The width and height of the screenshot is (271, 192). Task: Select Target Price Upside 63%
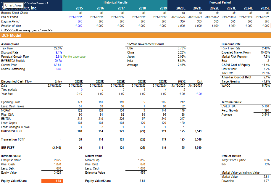[x=267, y=160]
